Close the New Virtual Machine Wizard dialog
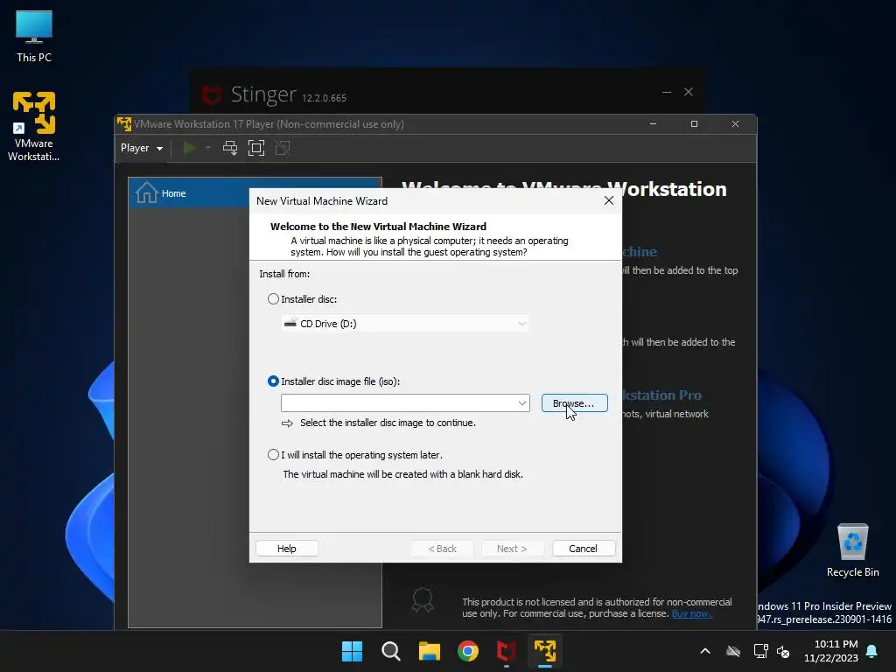 click(609, 200)
